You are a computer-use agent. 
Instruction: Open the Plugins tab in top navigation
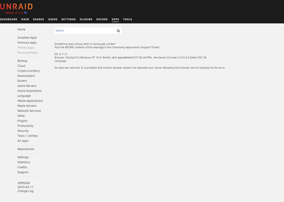(x=86, y=19)
